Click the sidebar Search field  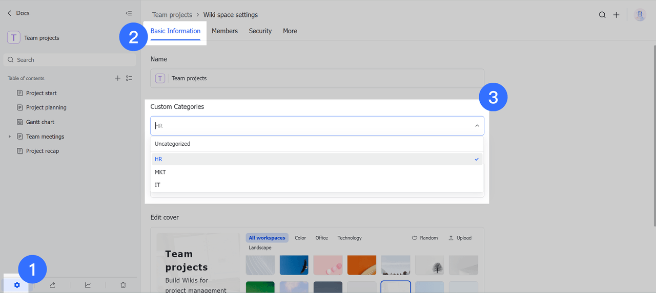coord(70,60)
